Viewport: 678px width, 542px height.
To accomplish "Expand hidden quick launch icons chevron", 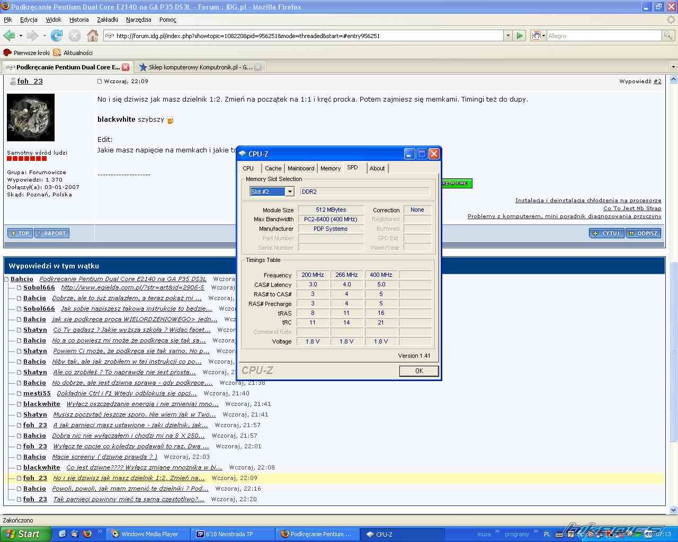I will [x=100, y=531].
